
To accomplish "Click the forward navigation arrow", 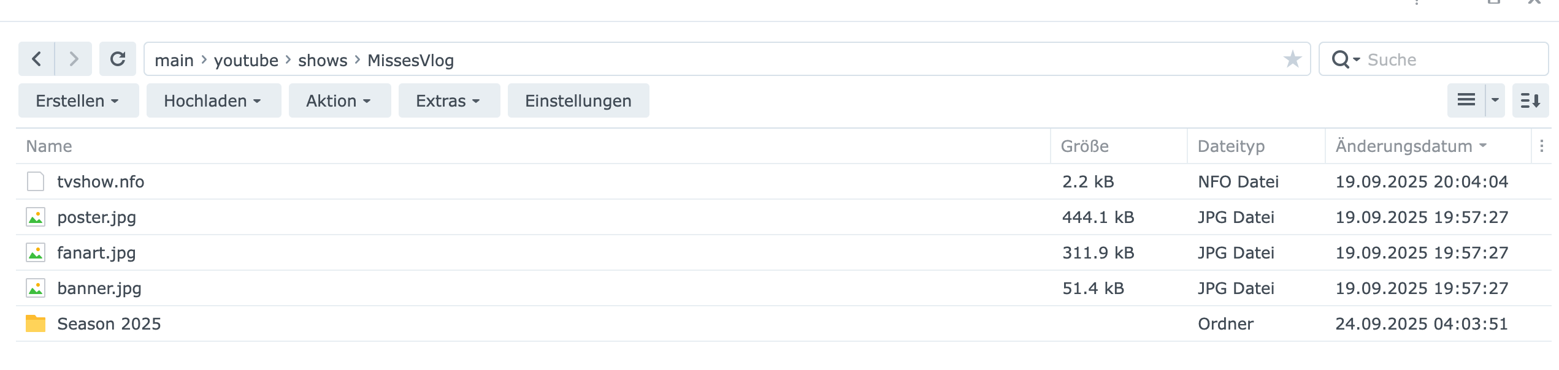I will (x=74, y=59).
